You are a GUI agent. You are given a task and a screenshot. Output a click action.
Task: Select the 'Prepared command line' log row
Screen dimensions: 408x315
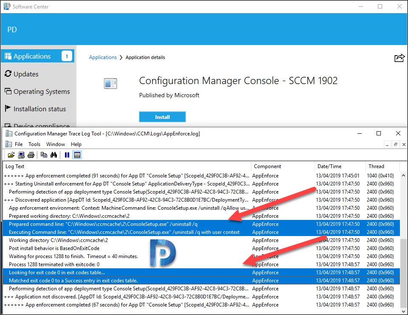click(201, 224)
